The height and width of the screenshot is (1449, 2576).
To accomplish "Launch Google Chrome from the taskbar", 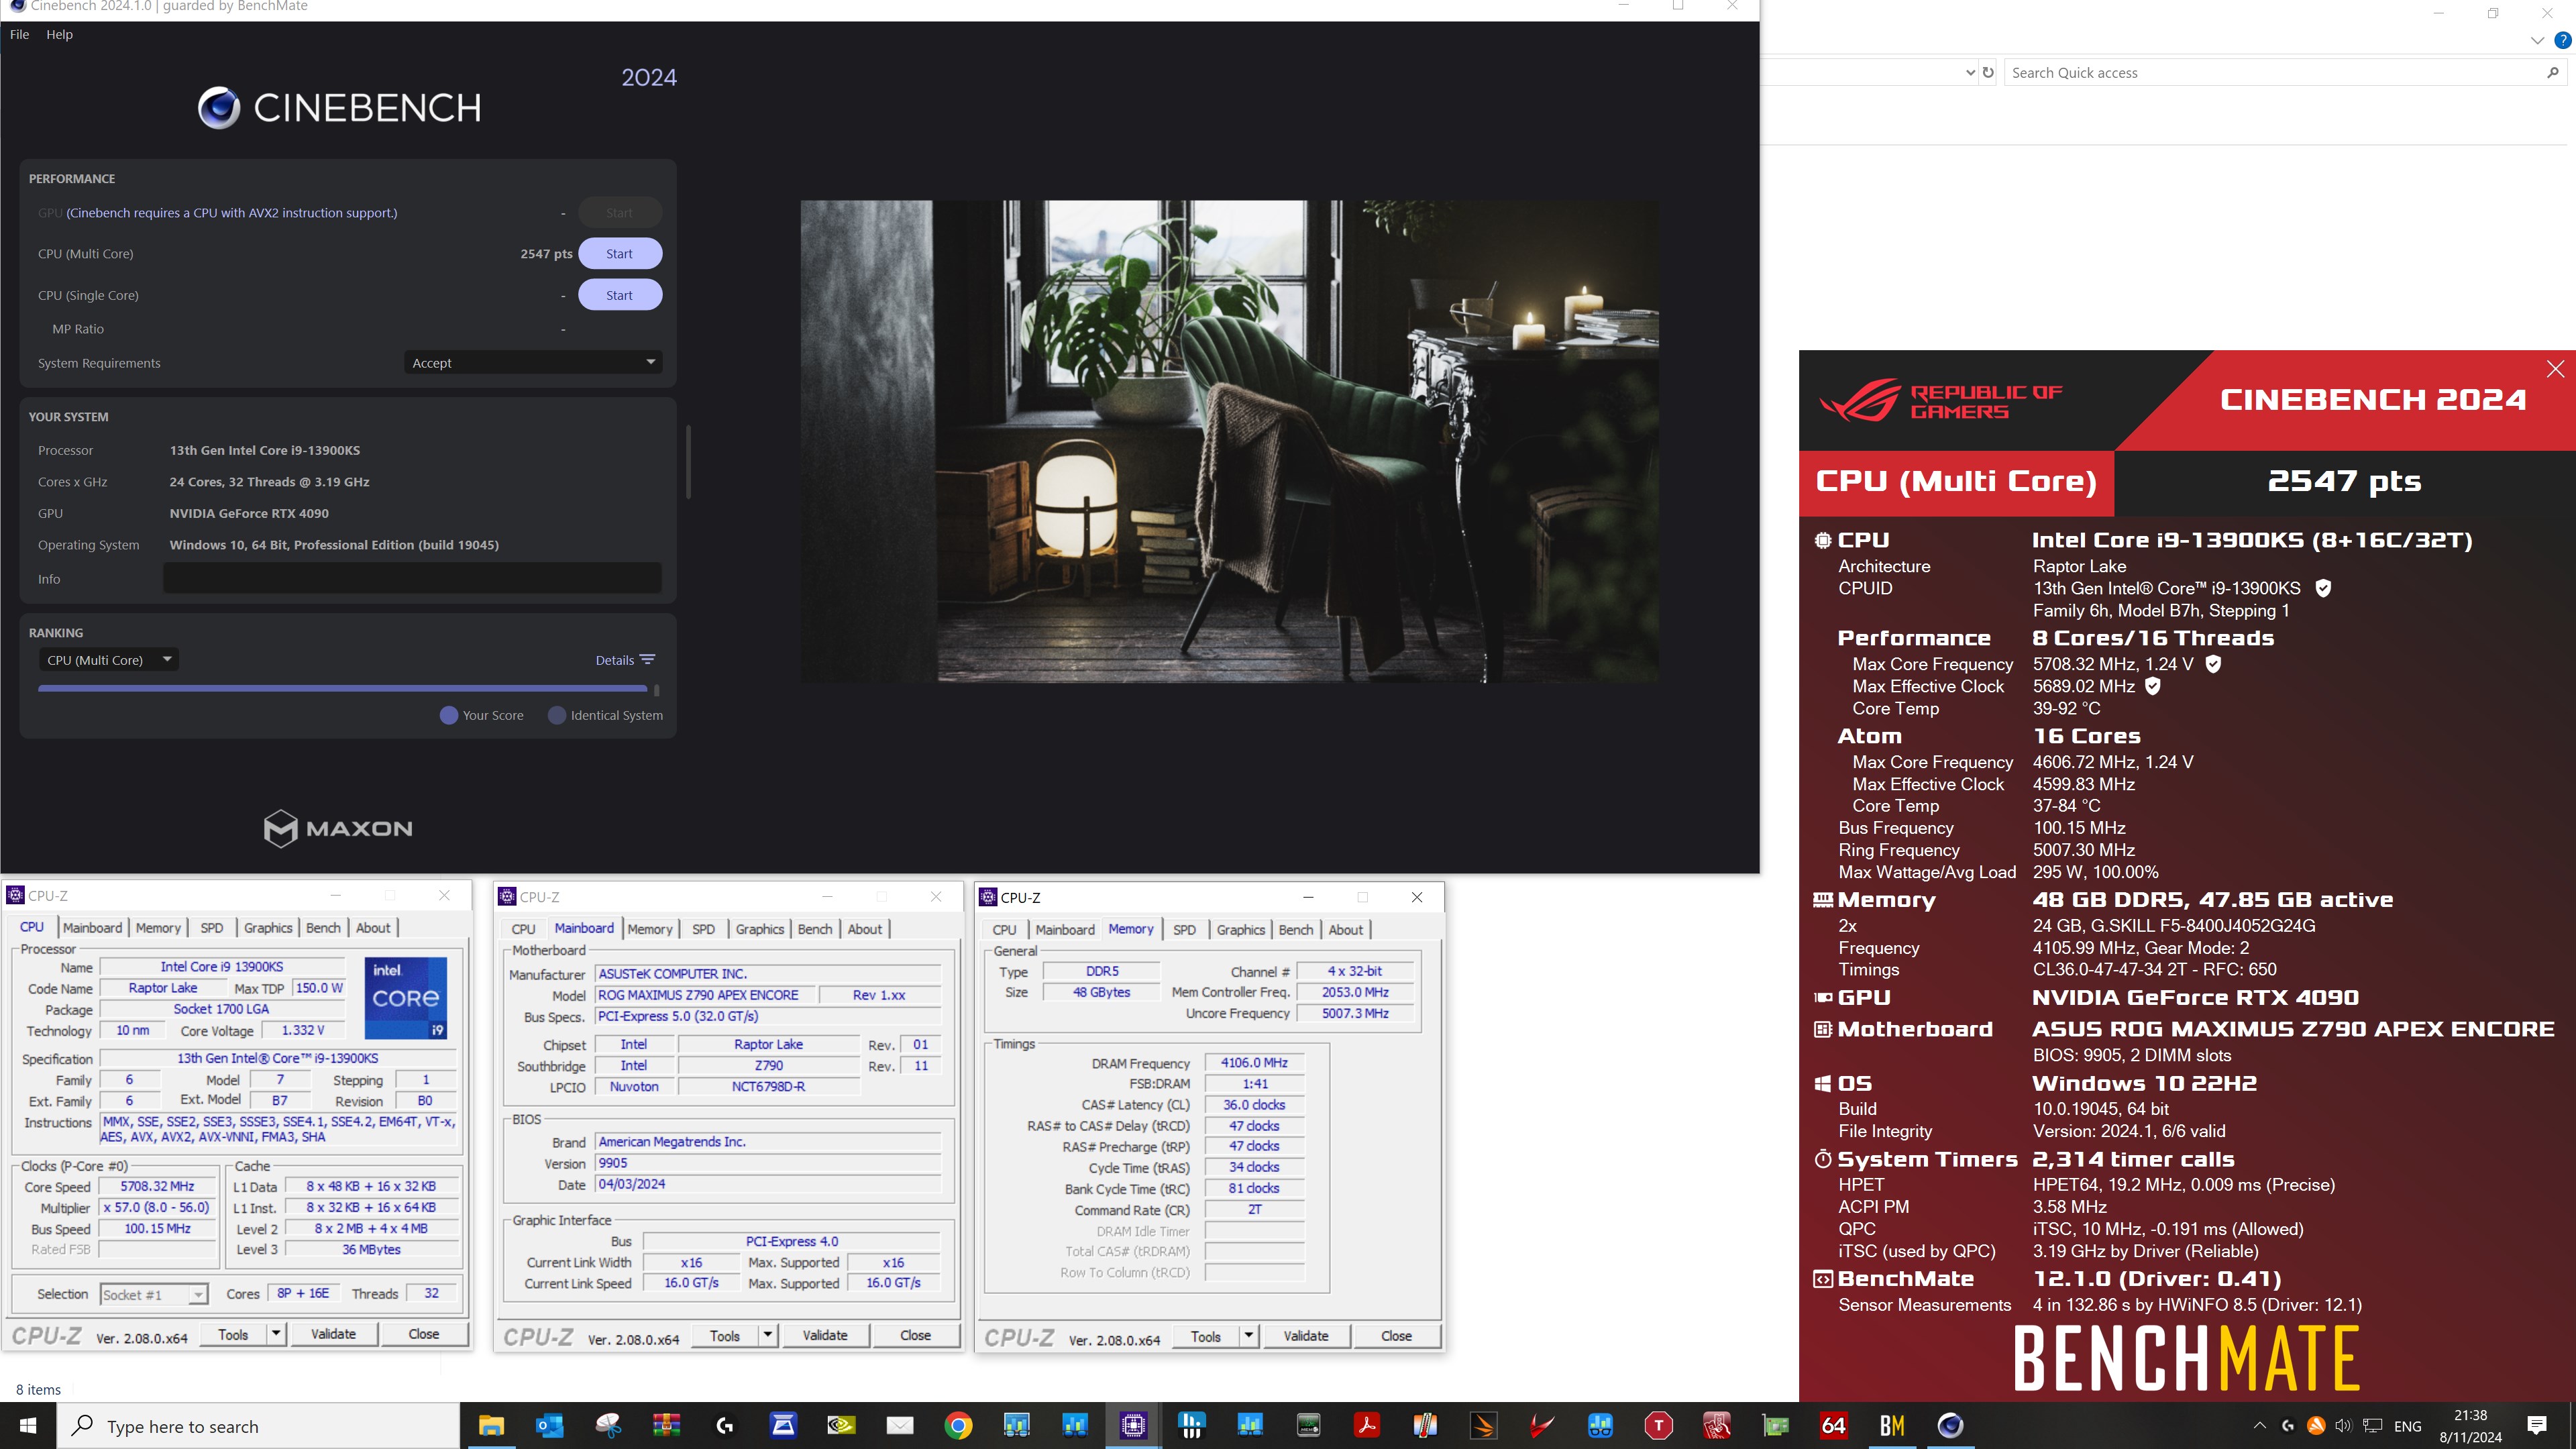I will pos(959,1425).
